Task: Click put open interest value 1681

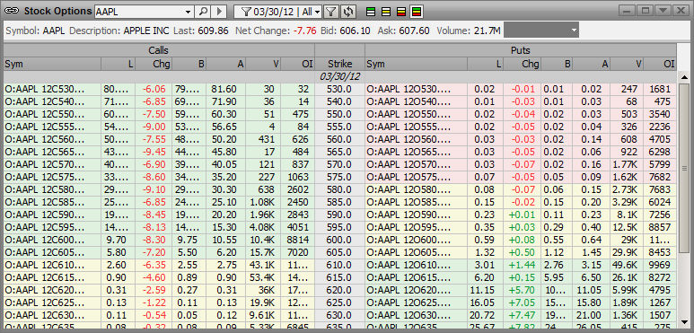Action: (660, 89)
